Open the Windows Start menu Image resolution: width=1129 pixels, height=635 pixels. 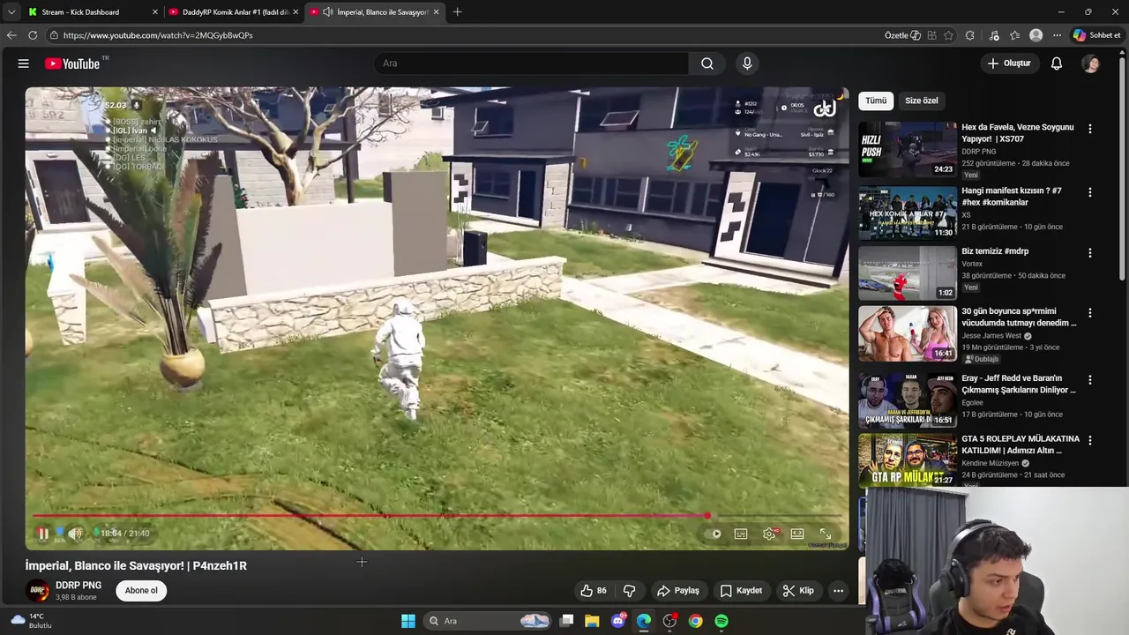(x=408, y=621)
